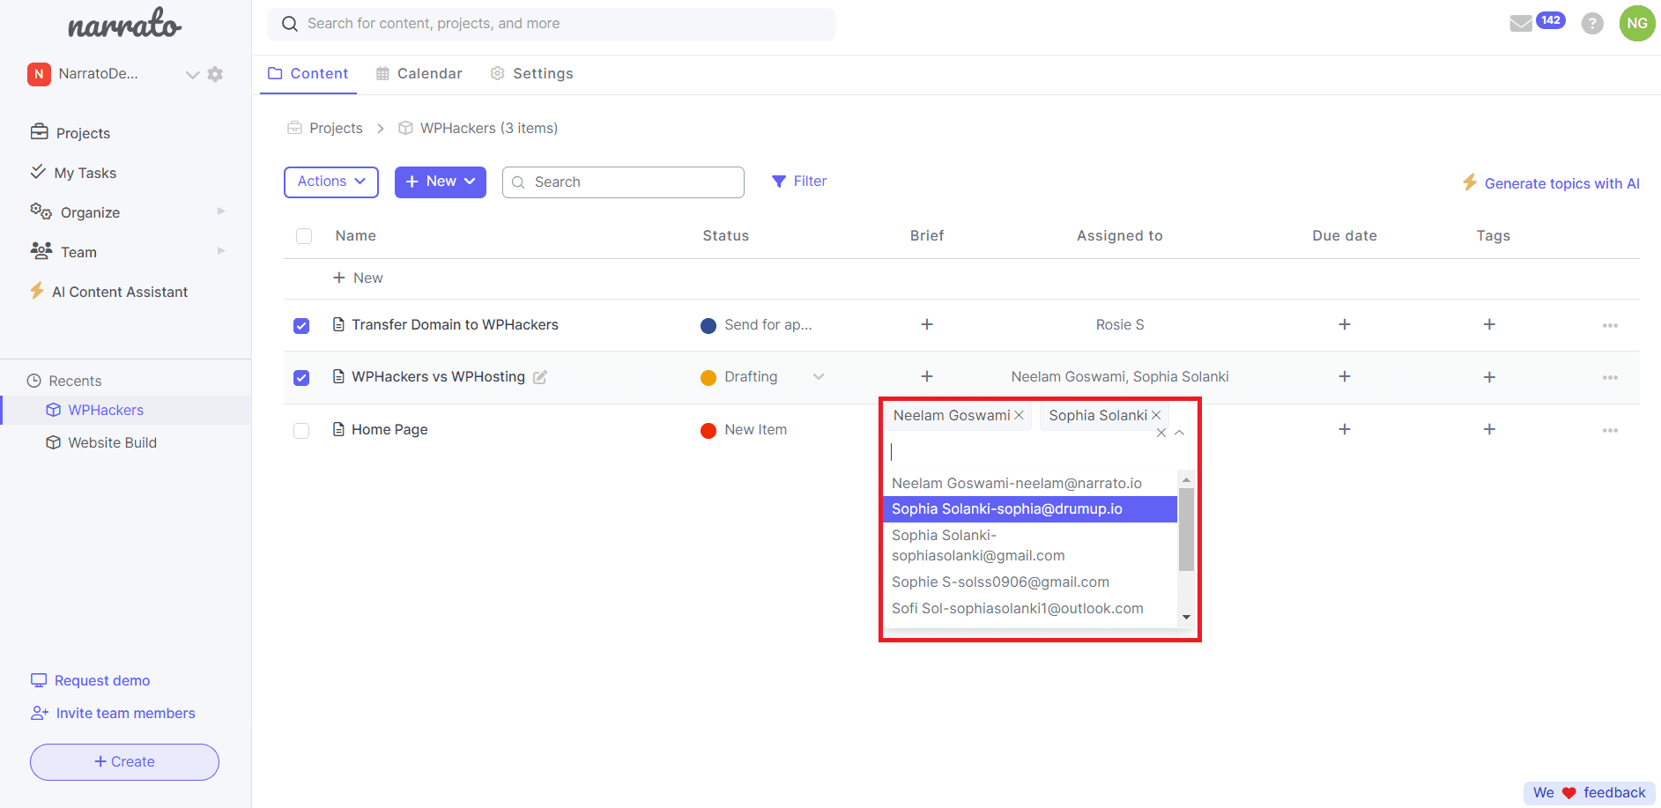The height and width of the screenshot is (808, 1661).
Task: Clear all selected assignees
Action: point(1161,433)
